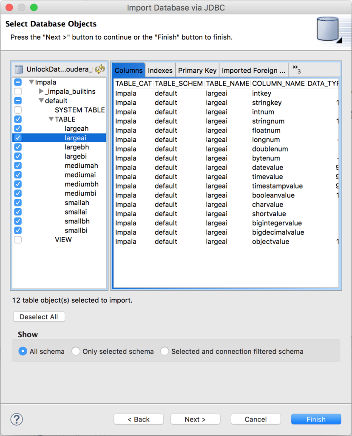Tick the _impala_builtins checkbox
Viewport: 352px width, 436px height.
point(18,92)
